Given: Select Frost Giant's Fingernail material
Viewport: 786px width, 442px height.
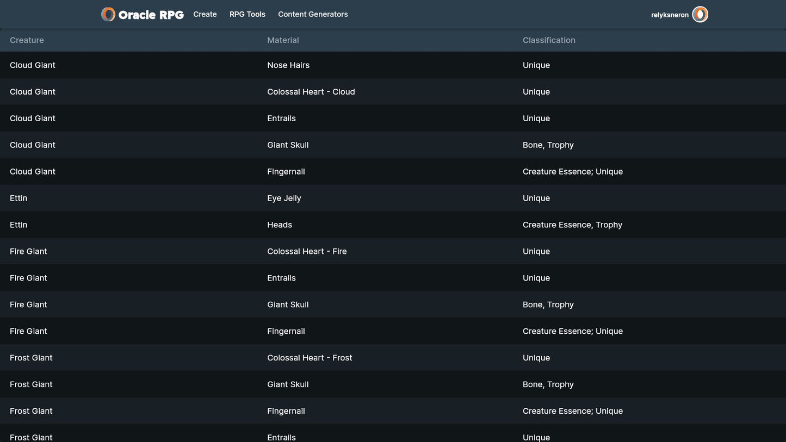Looking at the screenshot, I should click(x=286, y=411).
